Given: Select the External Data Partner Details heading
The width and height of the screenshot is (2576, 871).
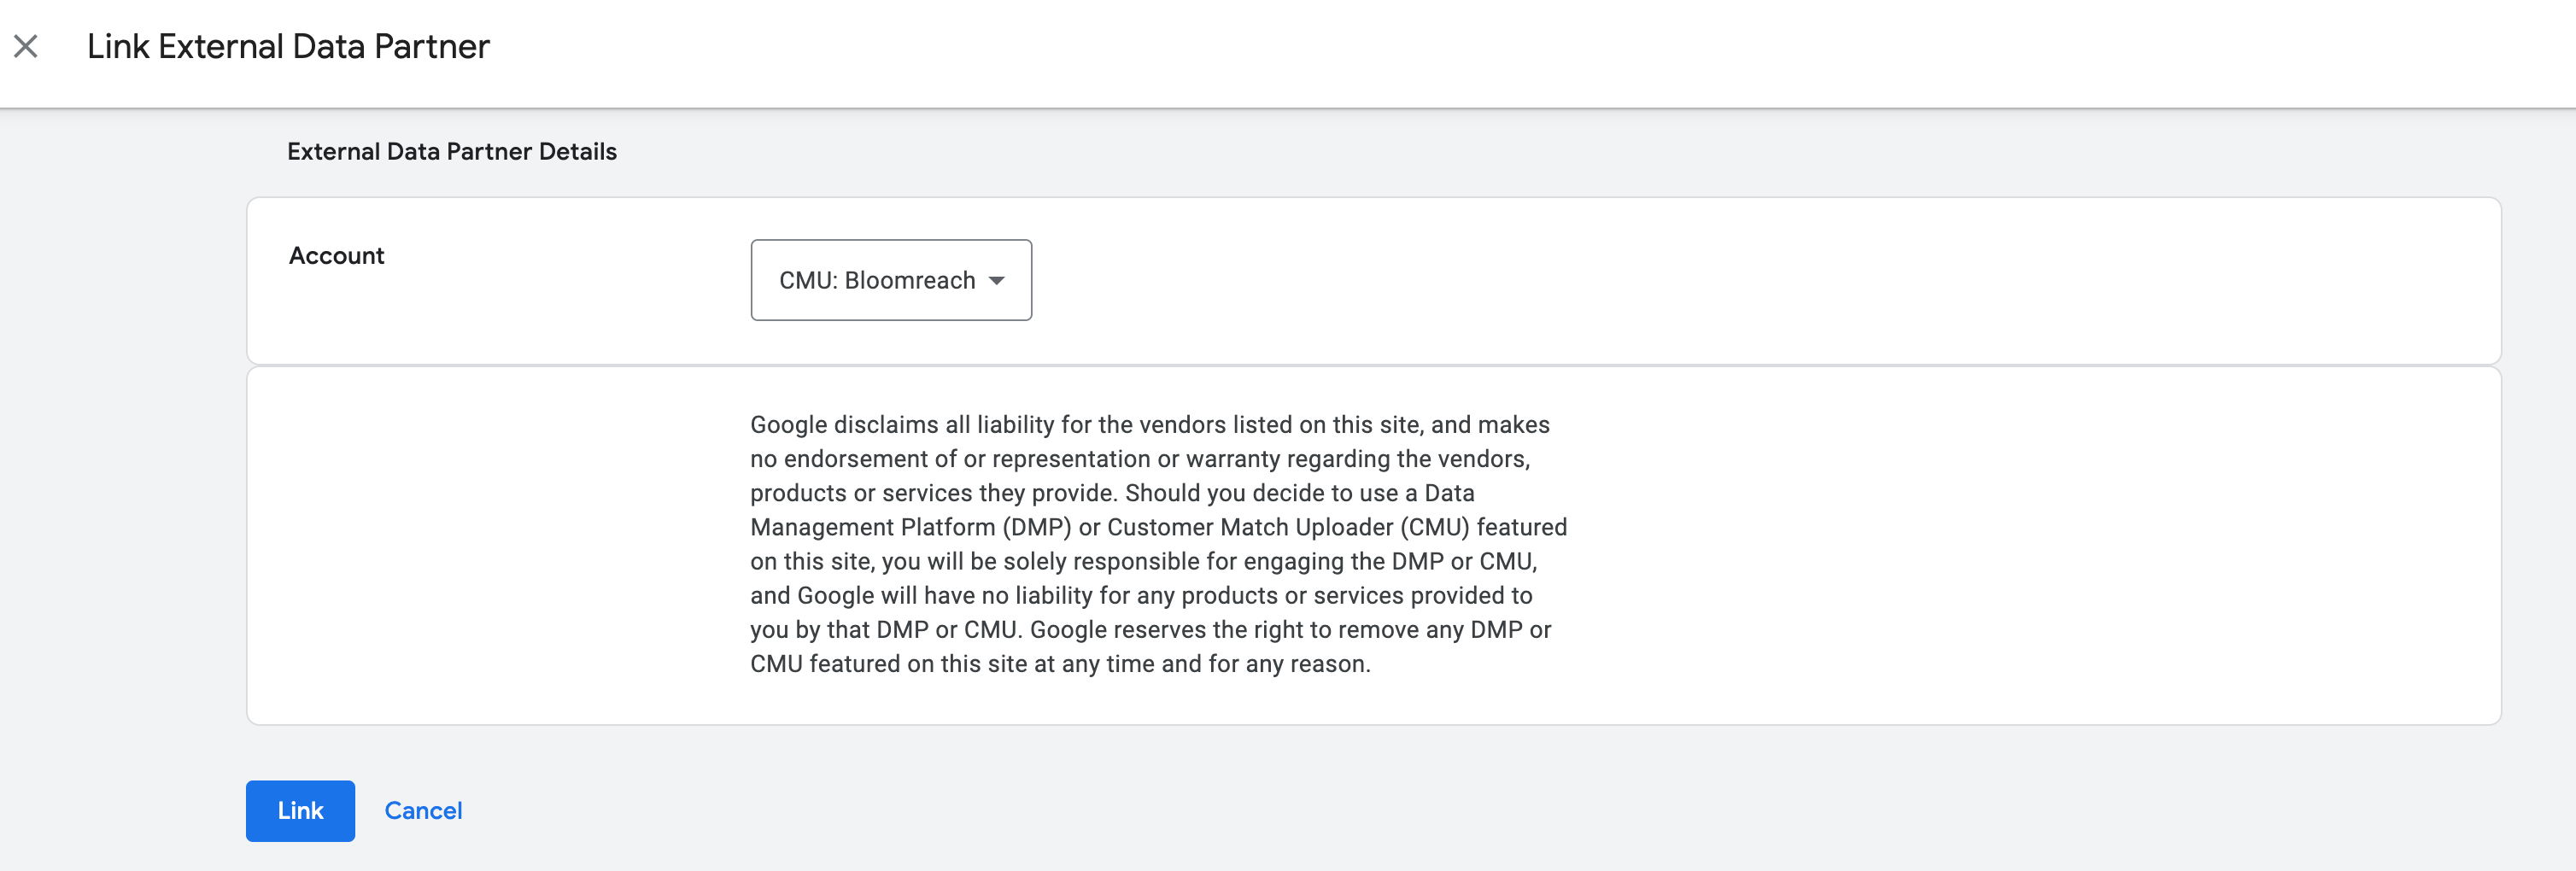Looking at the screenshot, I should 452,151.
